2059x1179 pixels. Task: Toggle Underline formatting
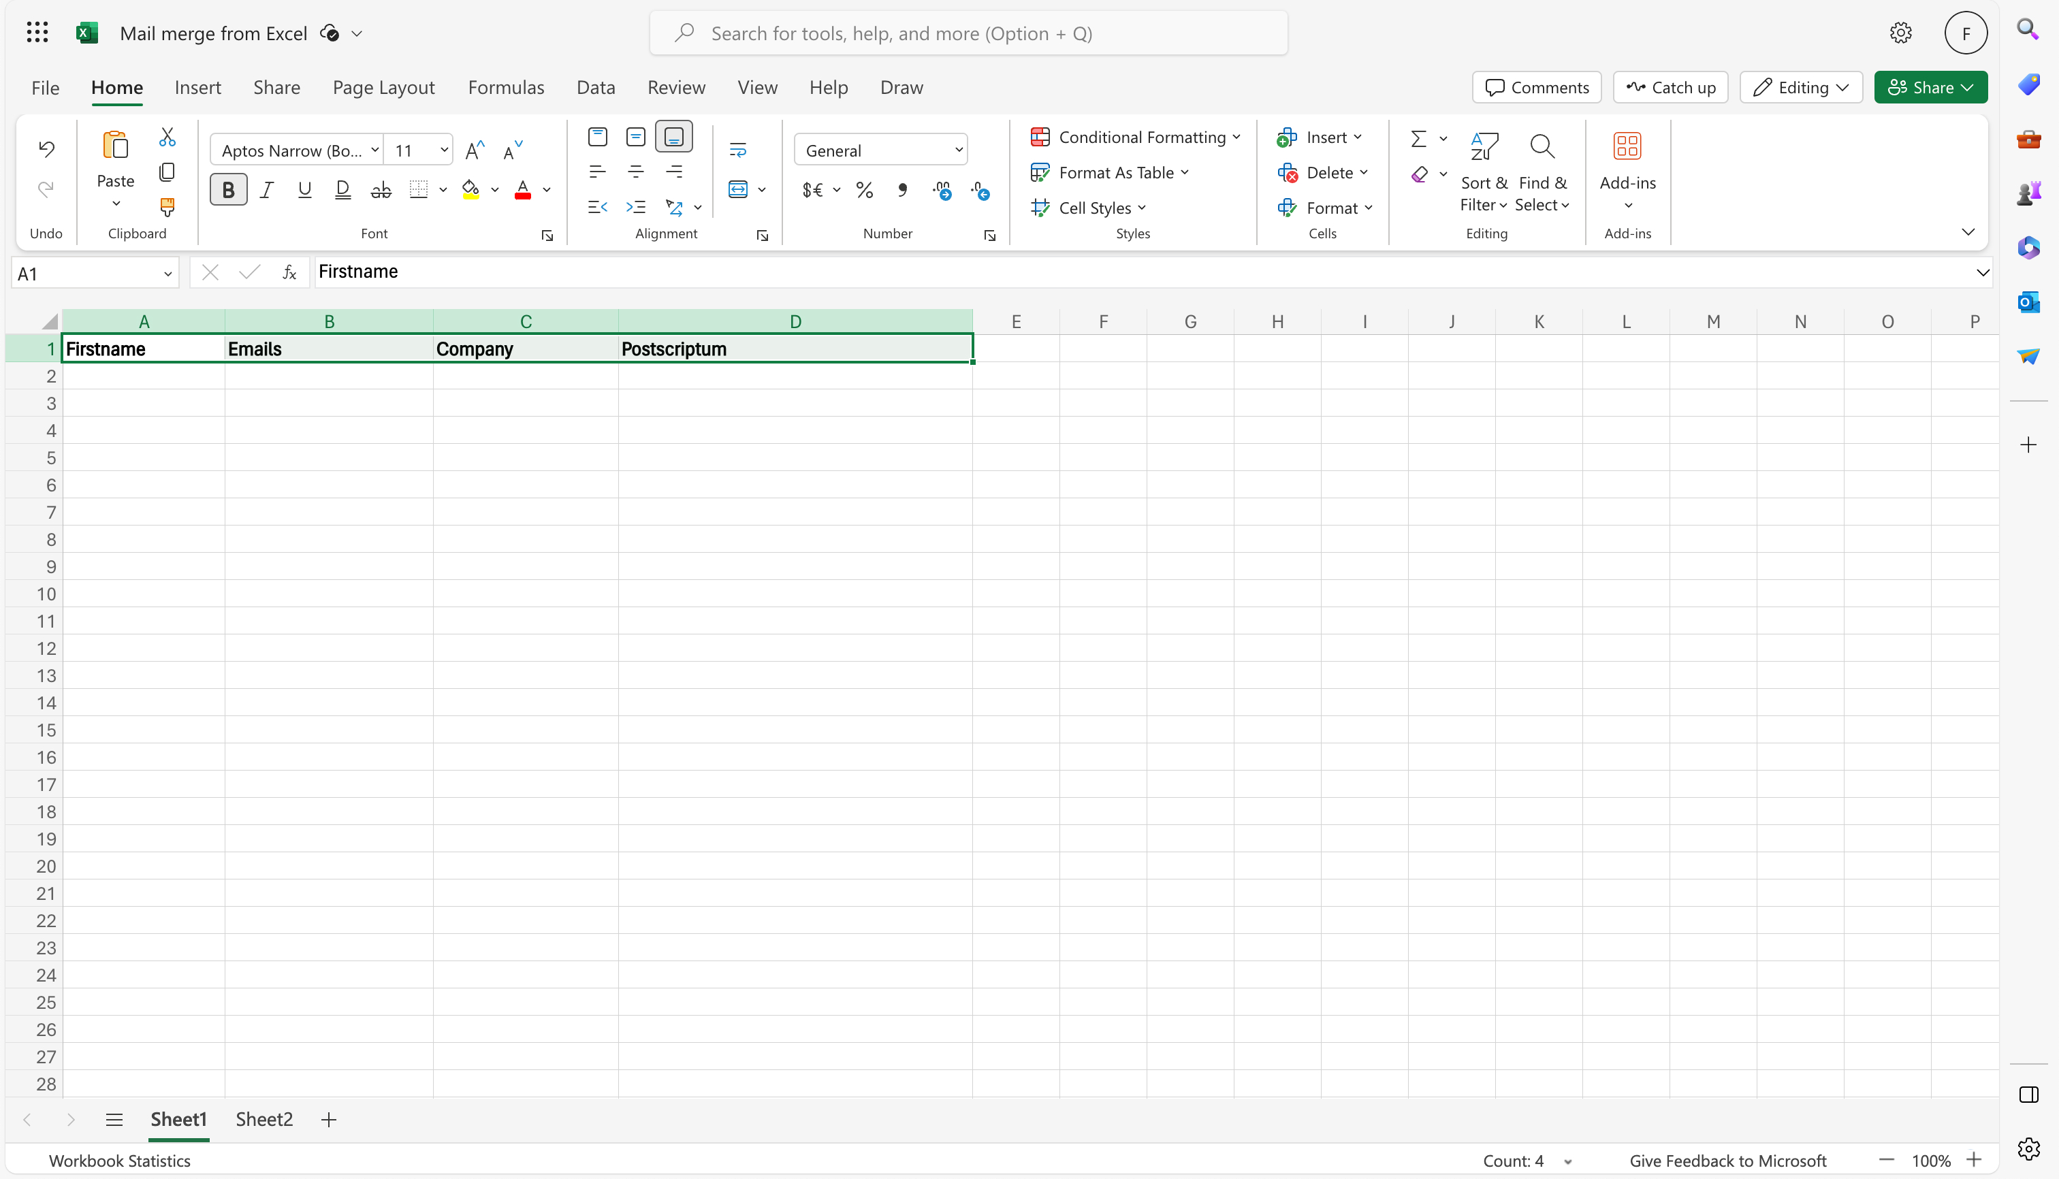(x=304, y=189)
